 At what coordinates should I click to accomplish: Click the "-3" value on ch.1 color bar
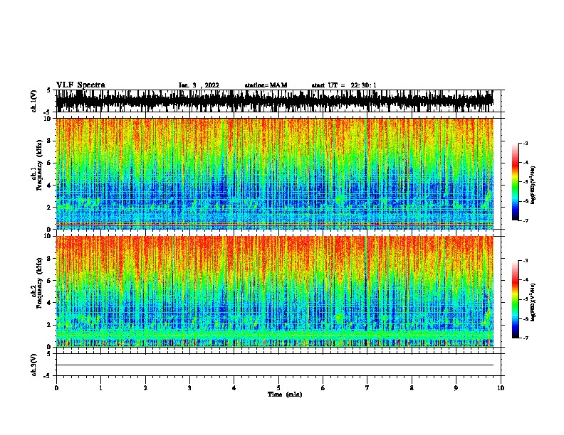[x=526, y=143]
